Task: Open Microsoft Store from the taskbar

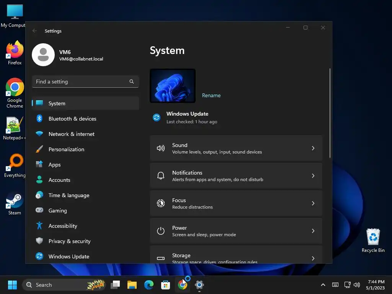Action: [x=165, y=285]
